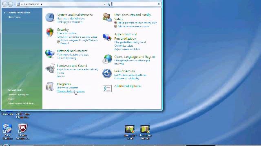Click Get started with Windows
Screen dimensions: 261x146
71,19
